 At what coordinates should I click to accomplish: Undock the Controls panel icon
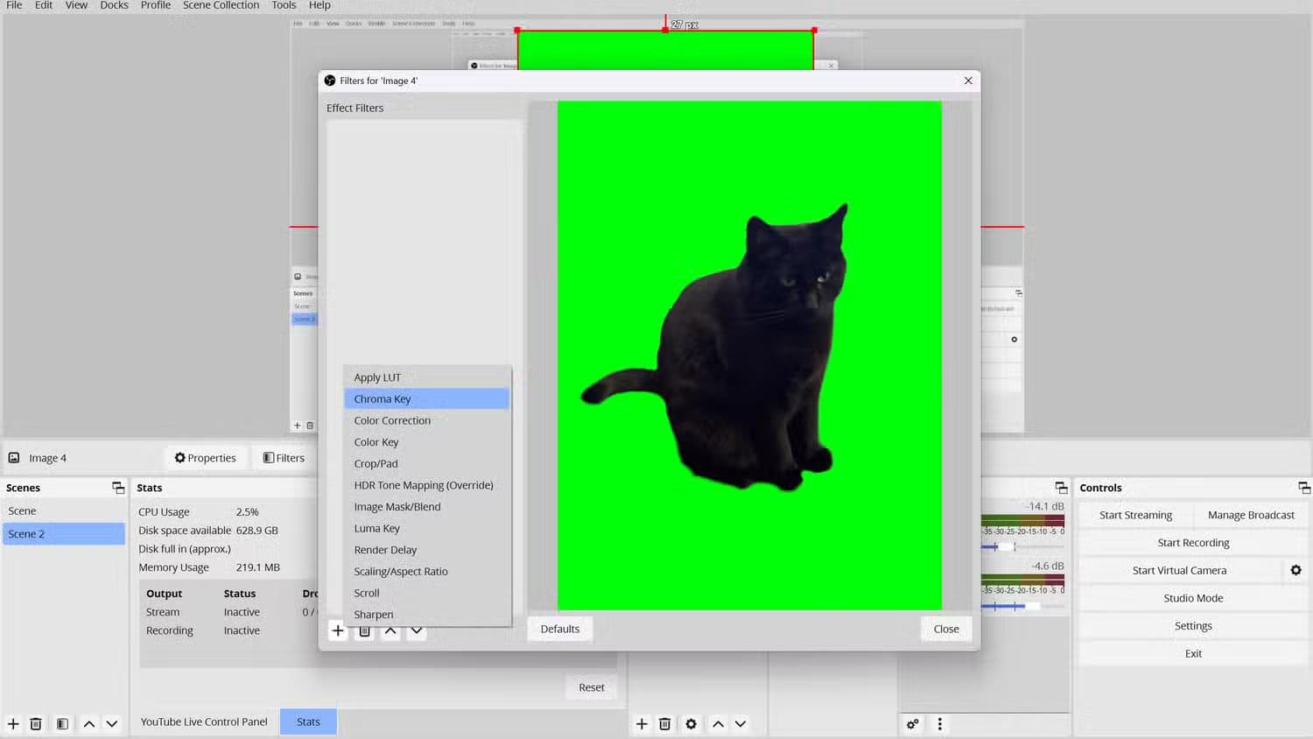click(1304, 488)
